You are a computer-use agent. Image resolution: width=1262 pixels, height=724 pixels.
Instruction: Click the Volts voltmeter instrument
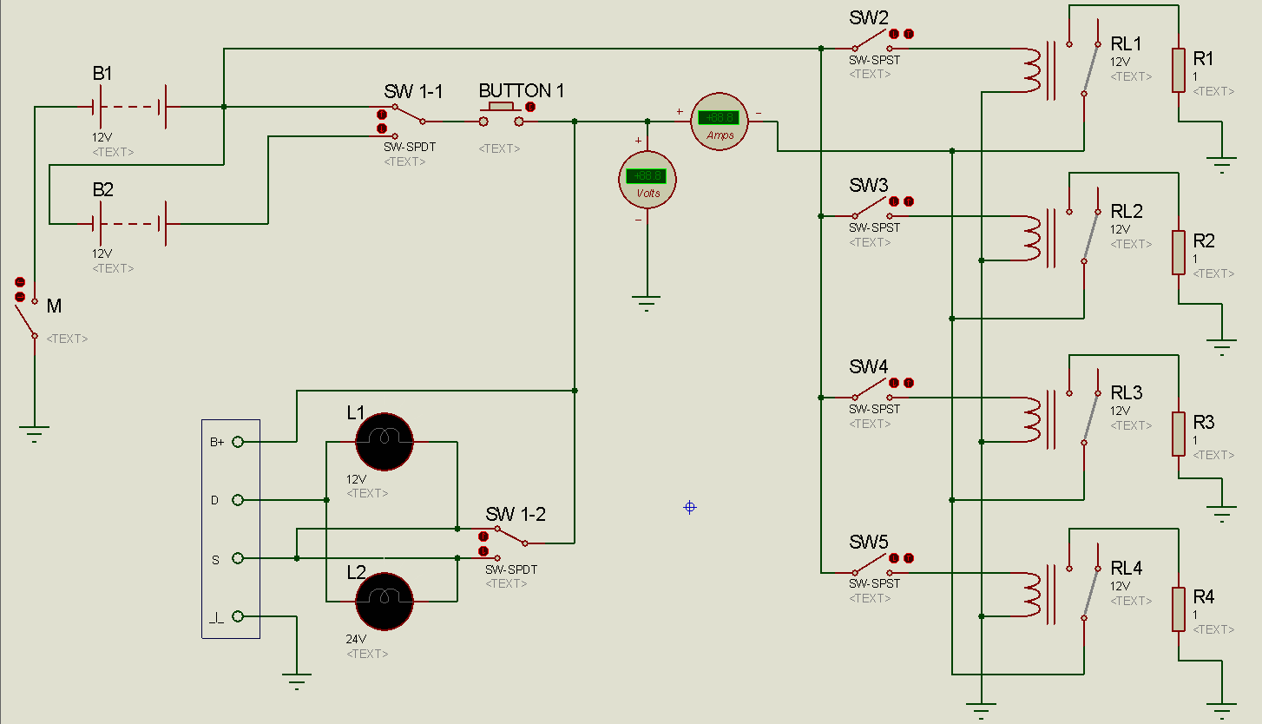click(647, 180)
